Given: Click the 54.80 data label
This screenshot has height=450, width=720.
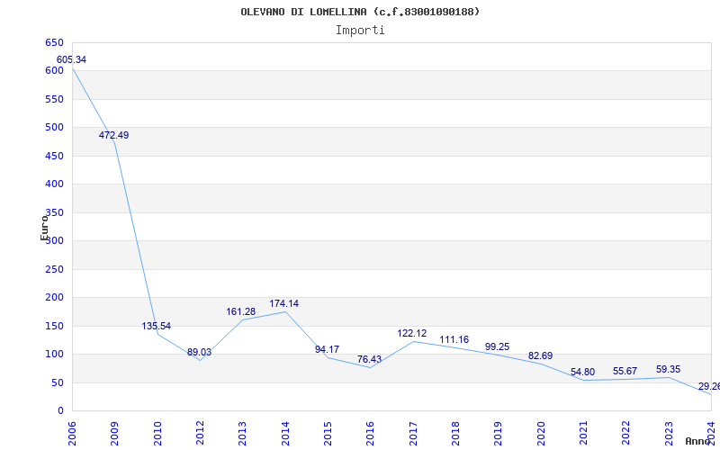Looking at the screenshot, I should tap(582, 372).
